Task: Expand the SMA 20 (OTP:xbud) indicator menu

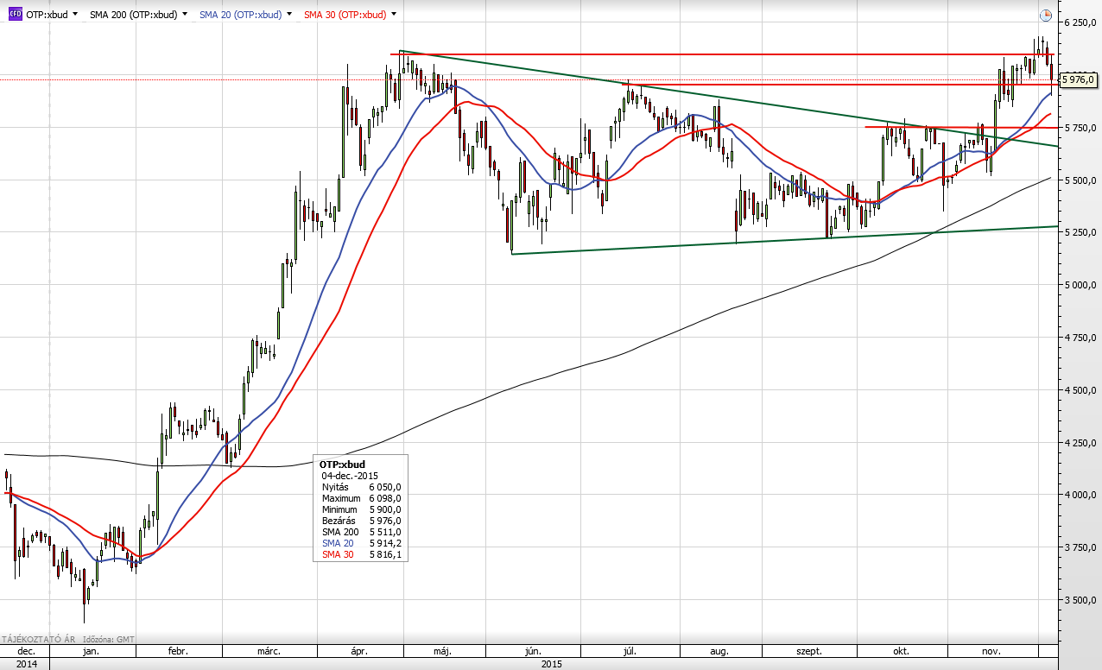Action: click(x=288, y=15)
